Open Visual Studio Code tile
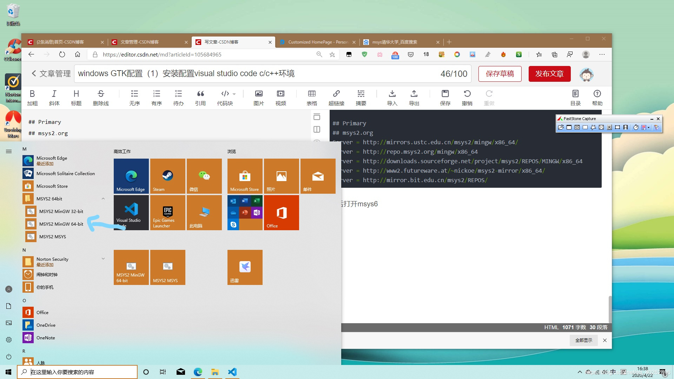 point(131,213)
